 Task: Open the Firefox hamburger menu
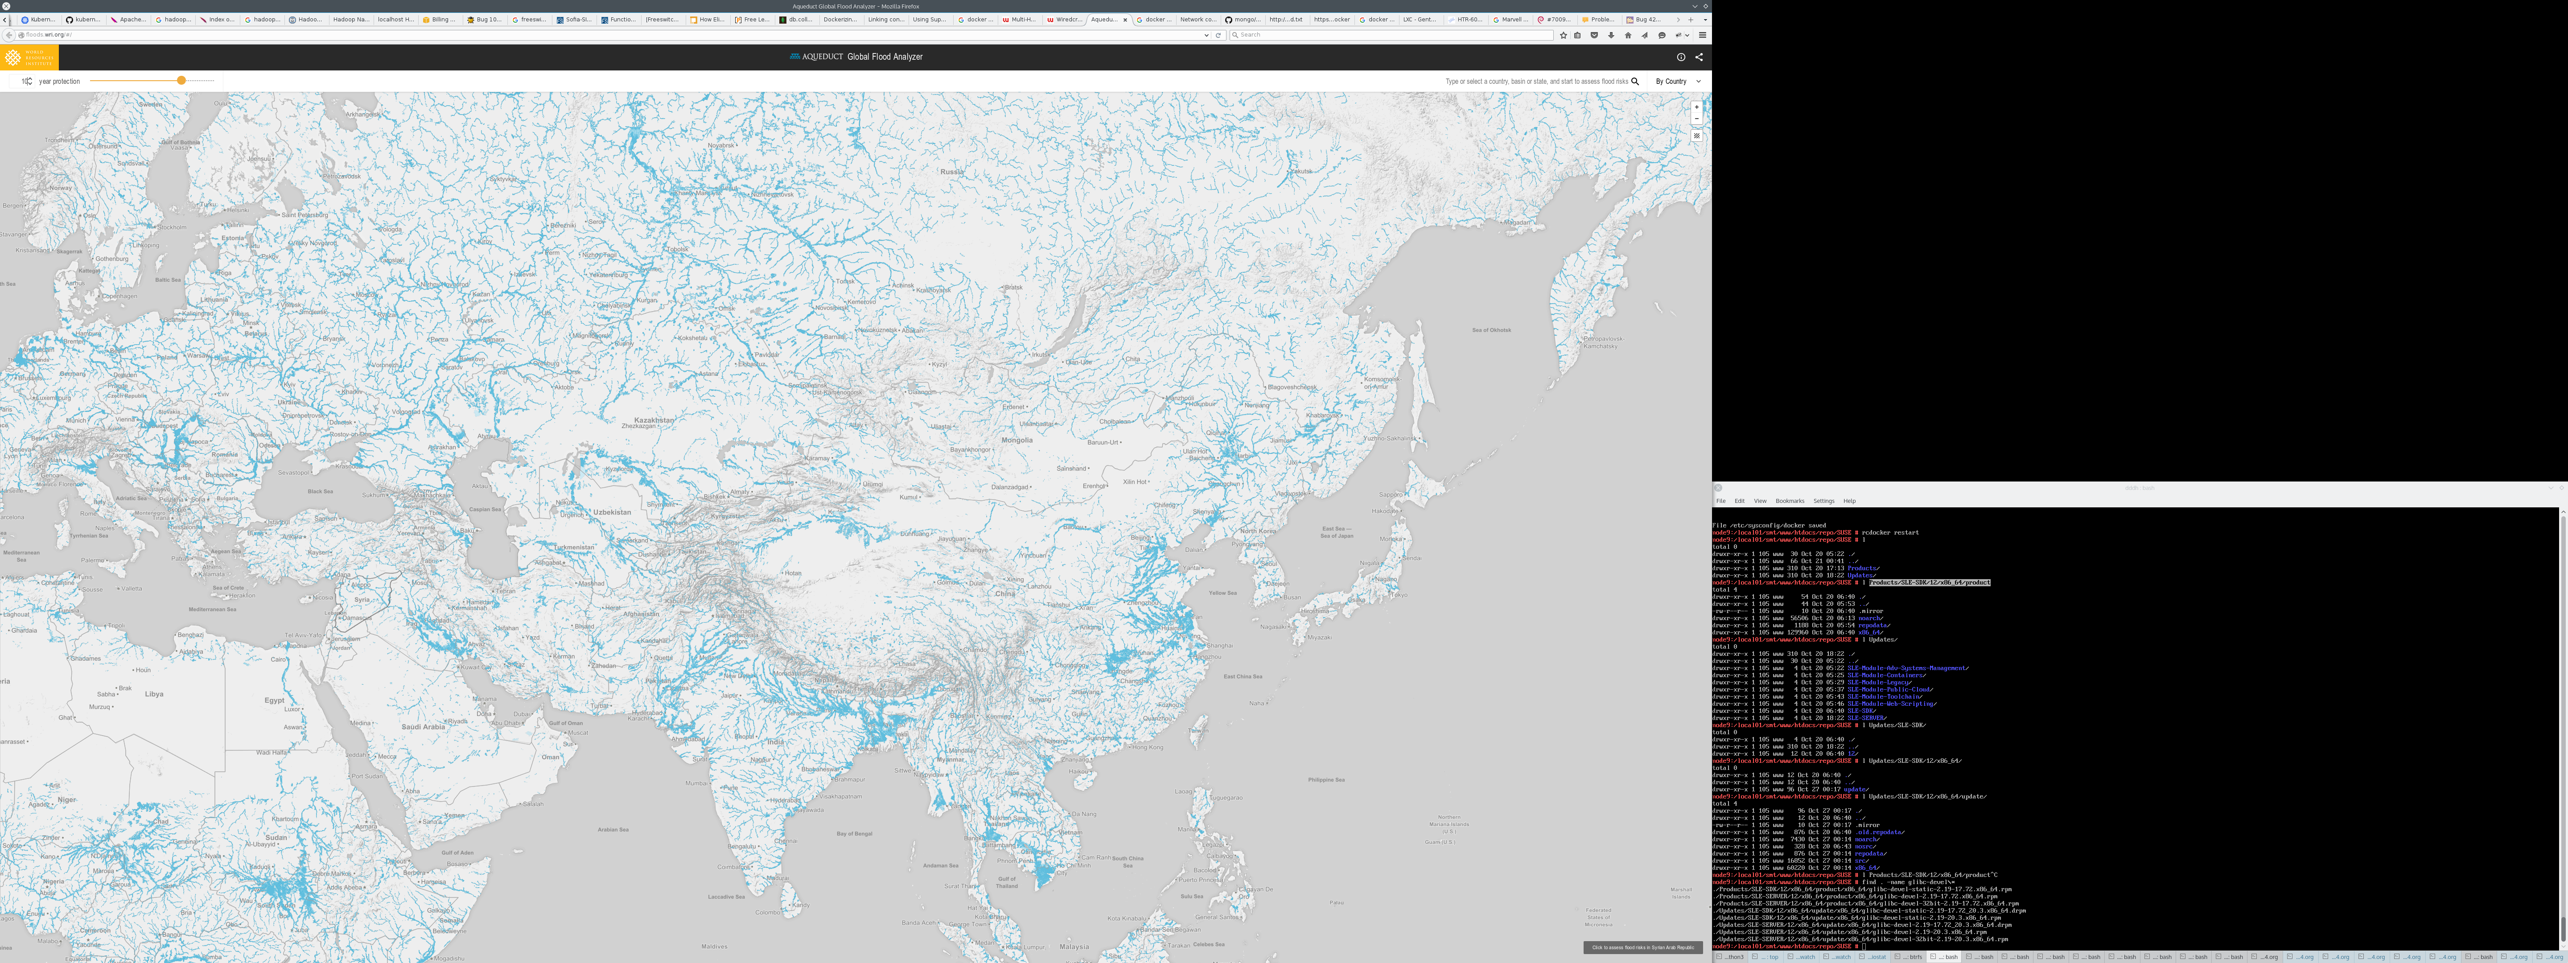1702,35
